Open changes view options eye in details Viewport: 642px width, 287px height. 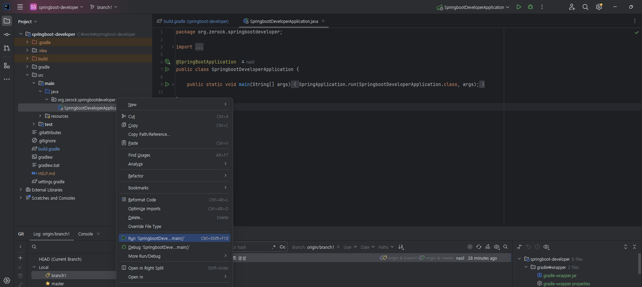coord(546,247)
